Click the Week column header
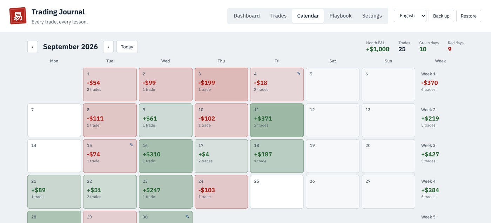Viewport: 491px width, 223px height. 440,61
